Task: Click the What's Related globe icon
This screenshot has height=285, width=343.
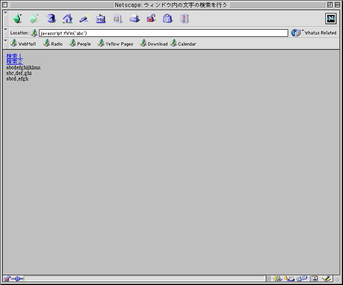Action: (296, 33)
